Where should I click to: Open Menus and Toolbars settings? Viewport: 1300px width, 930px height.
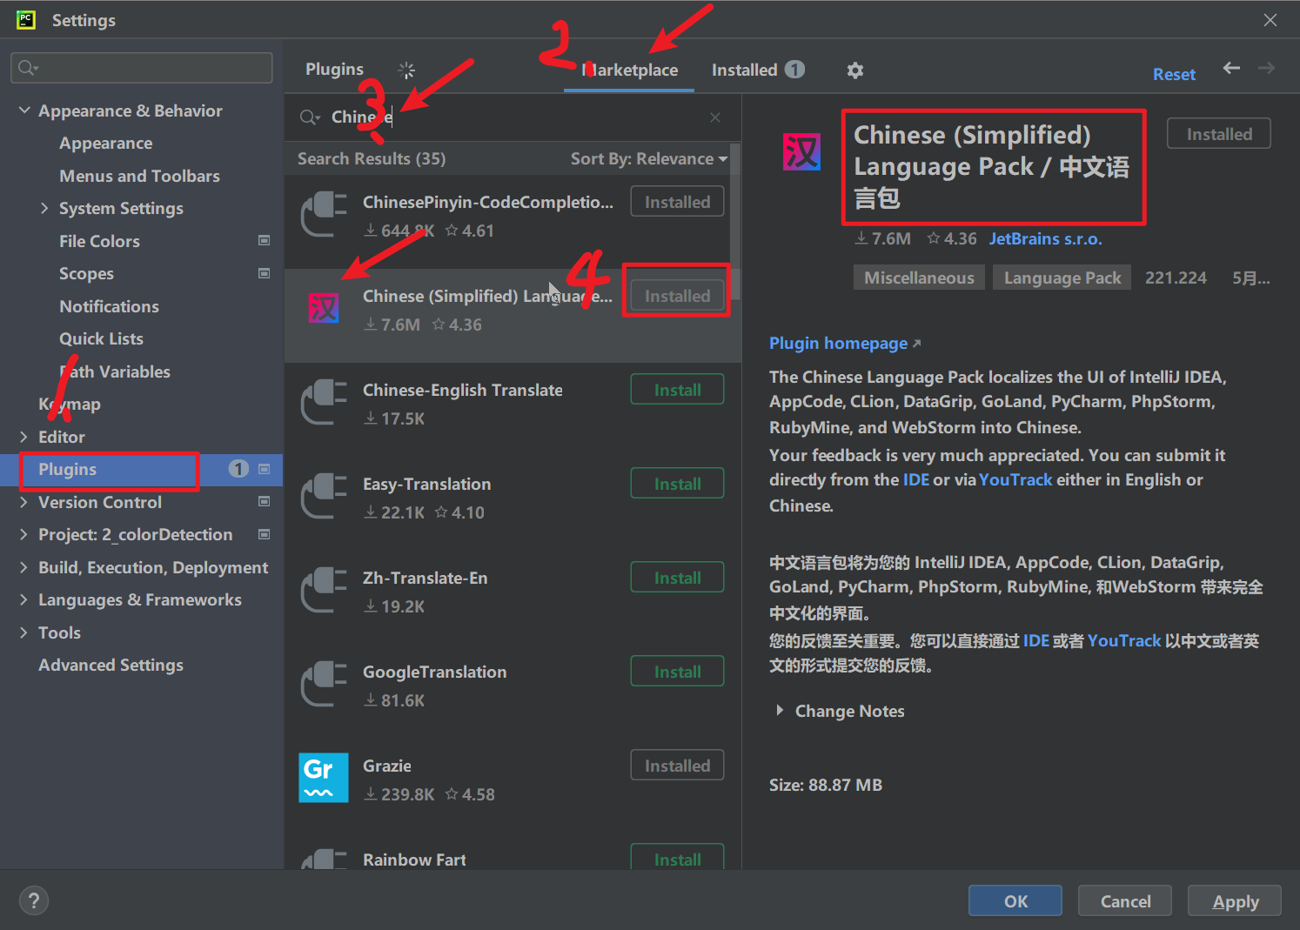[x=139, y=176]
